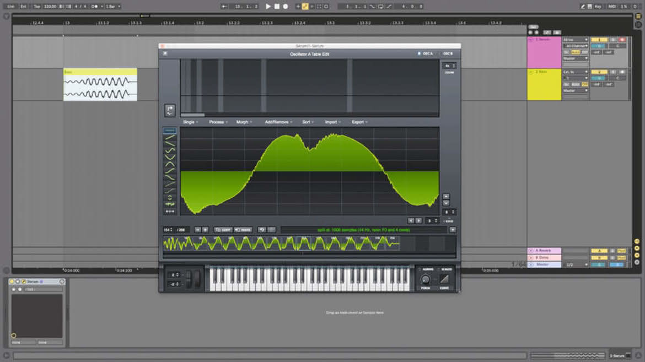Click the grid size down arrow button

(446, 203)
